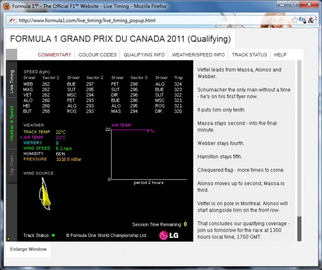Open the Commentary tab
The width and height of the screenshot is (322, 270).
(x=55, y=55)
